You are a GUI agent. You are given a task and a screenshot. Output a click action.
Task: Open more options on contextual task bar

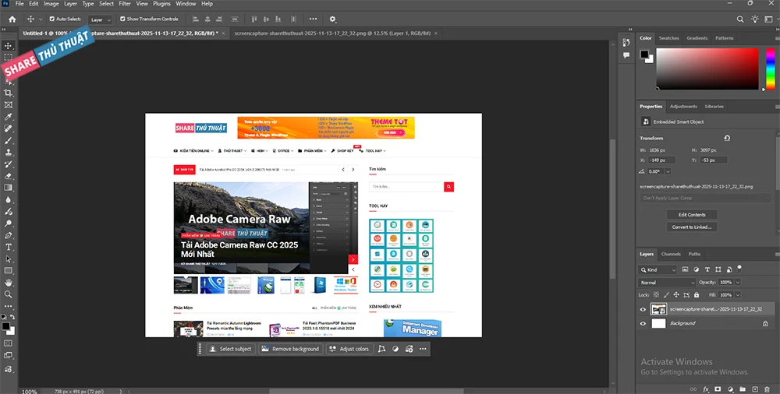[423, 349]
